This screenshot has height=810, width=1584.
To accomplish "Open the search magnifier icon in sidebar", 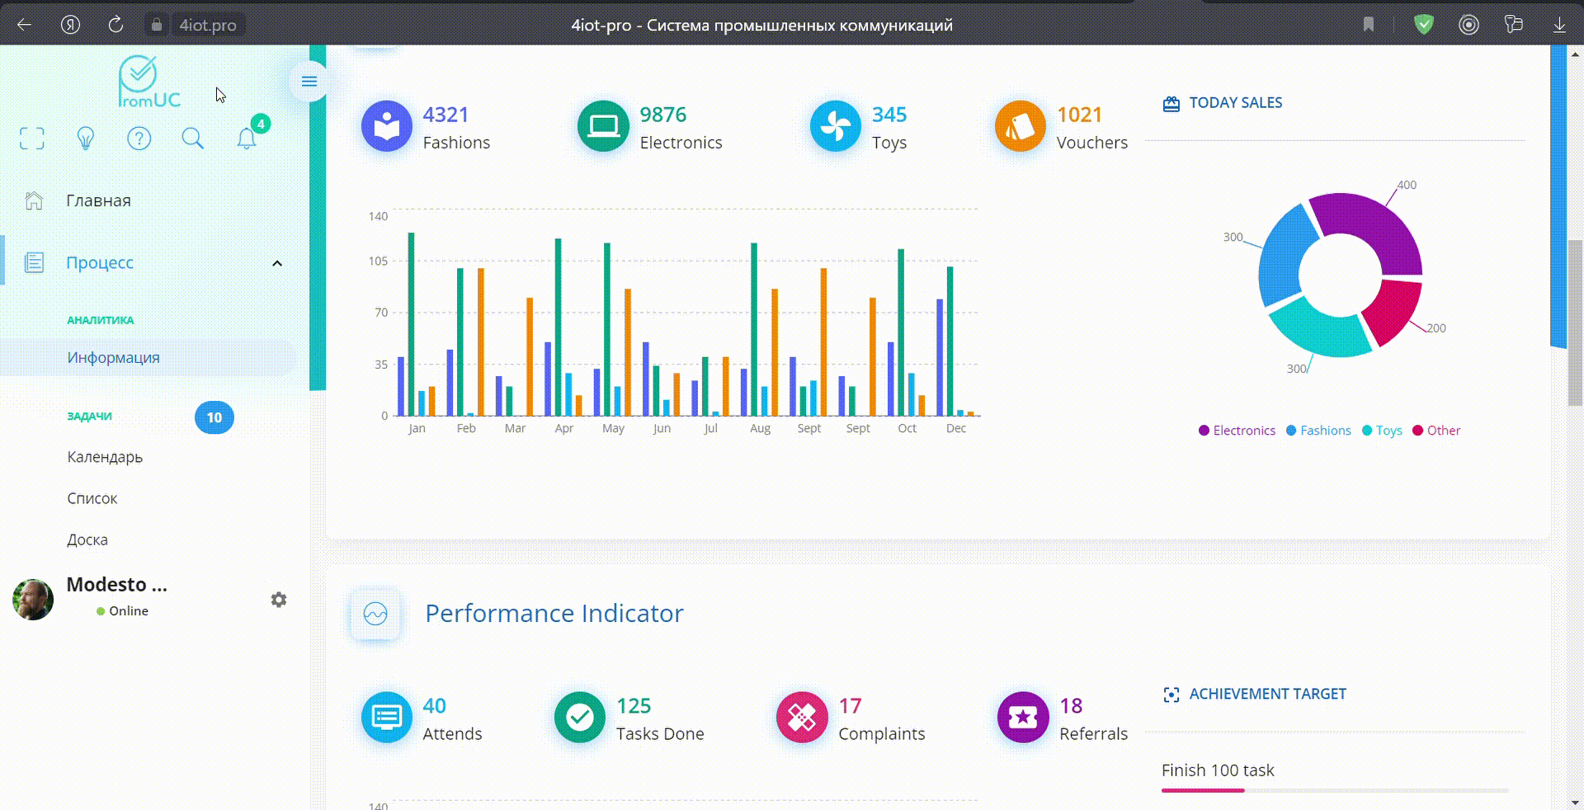I will (192, 139).
